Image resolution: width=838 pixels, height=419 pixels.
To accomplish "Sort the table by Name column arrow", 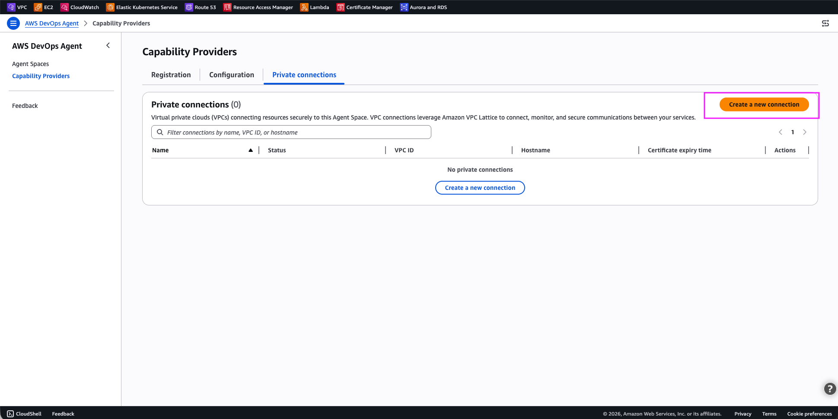I will tap(251, 150).
